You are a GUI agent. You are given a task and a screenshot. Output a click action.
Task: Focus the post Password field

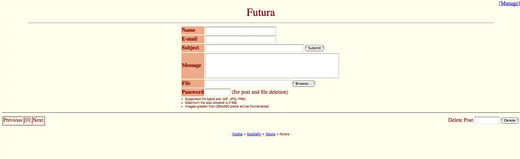point(218,92)
